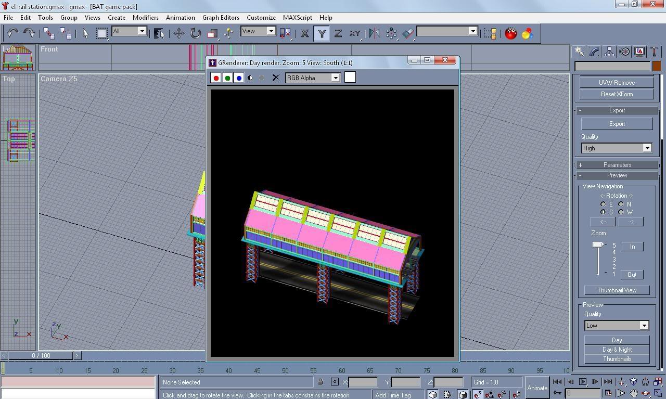Screen dimensions: 666x399
Task: Choose the Select and Move tool
Action: coord(178,33)
